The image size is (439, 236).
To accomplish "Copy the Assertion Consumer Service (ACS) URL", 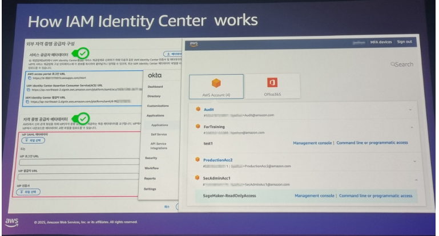I will tap(29, 89).
